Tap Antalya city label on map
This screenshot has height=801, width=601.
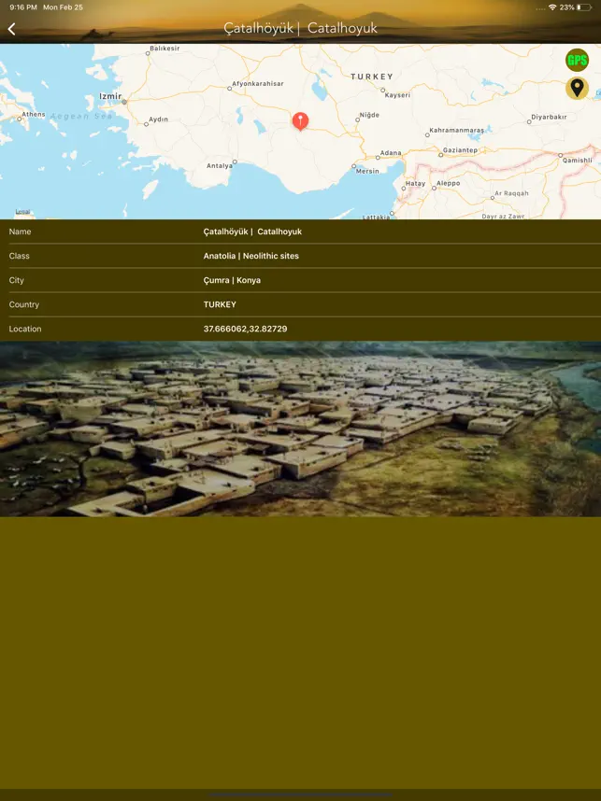[x=220, y=165]
